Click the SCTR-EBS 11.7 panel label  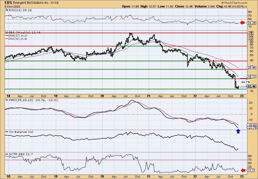(21, 154)
